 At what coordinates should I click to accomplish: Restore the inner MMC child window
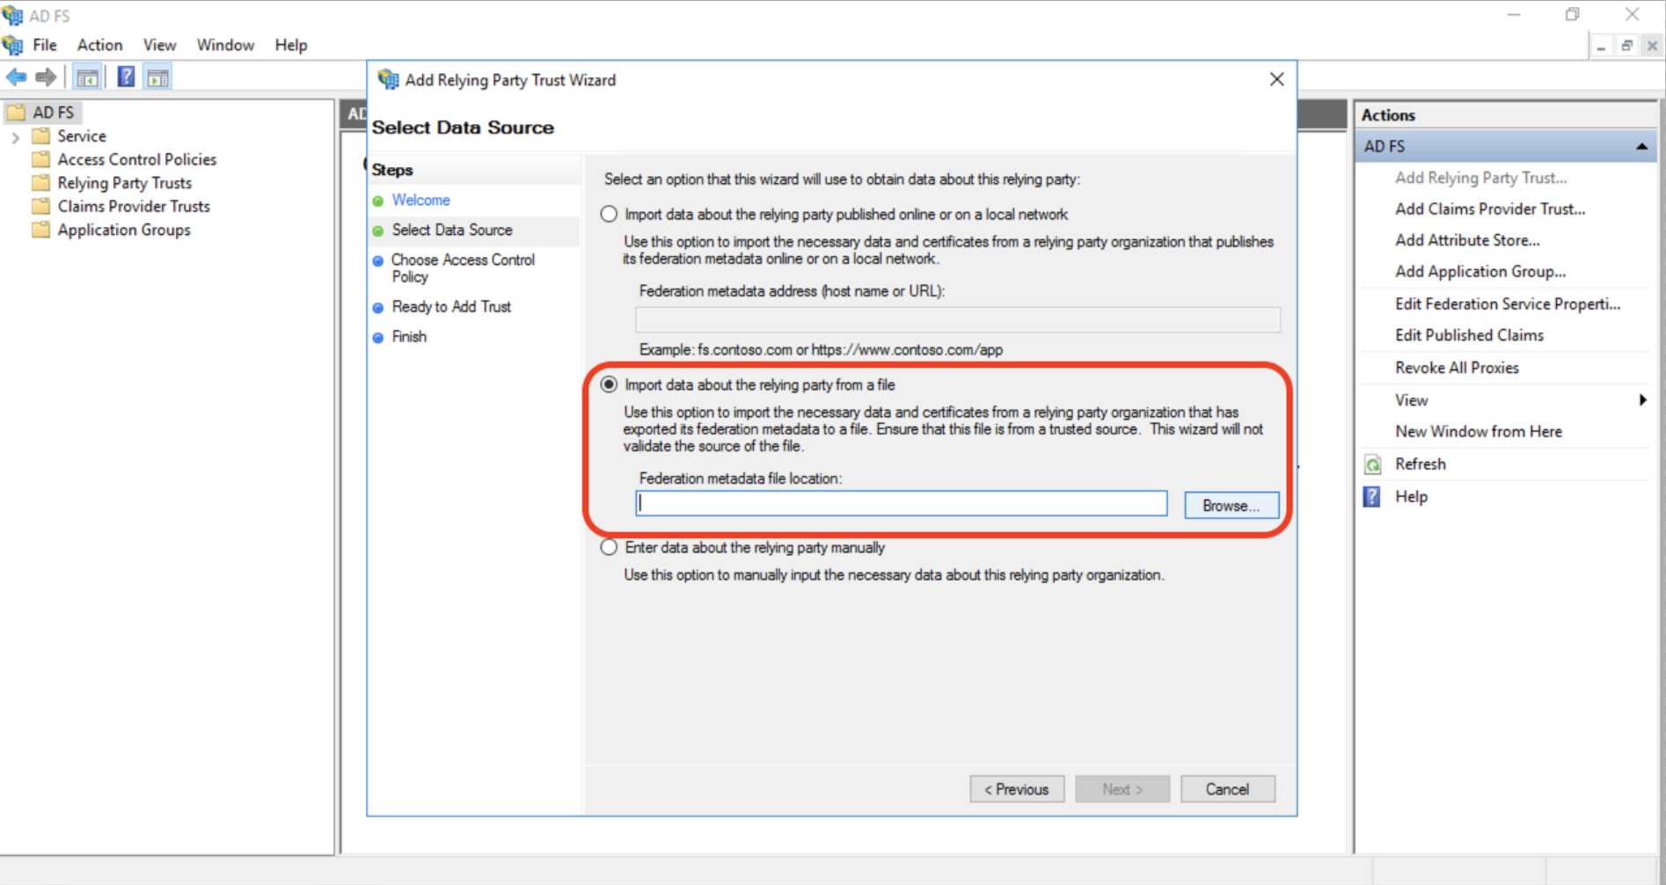coord(1627,46)
